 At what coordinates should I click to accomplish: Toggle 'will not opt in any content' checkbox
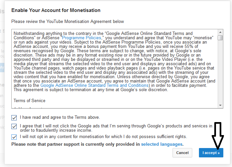14,137
